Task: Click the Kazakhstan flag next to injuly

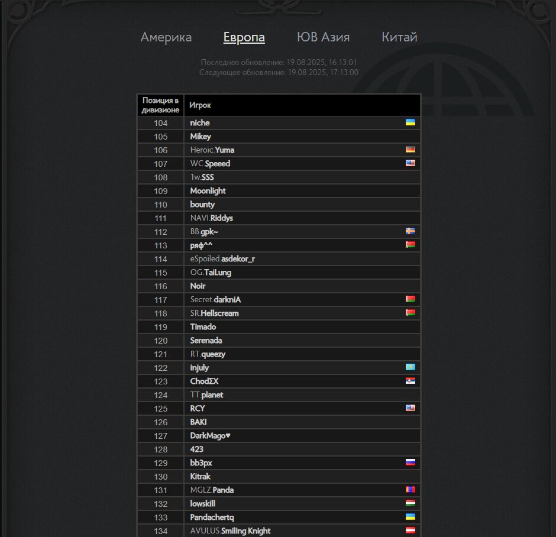Action: coord(410,367)
